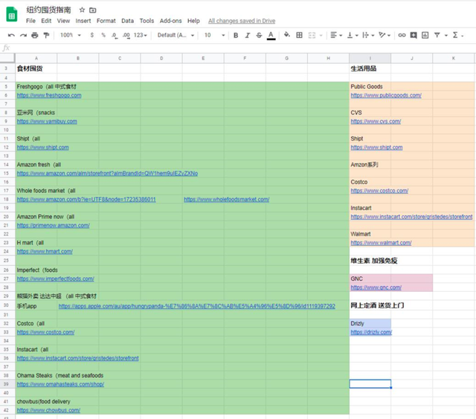Screen dimensions: 476x419
Task: Open the 123 number format dropdown
Action: click(x=141, y=35)
